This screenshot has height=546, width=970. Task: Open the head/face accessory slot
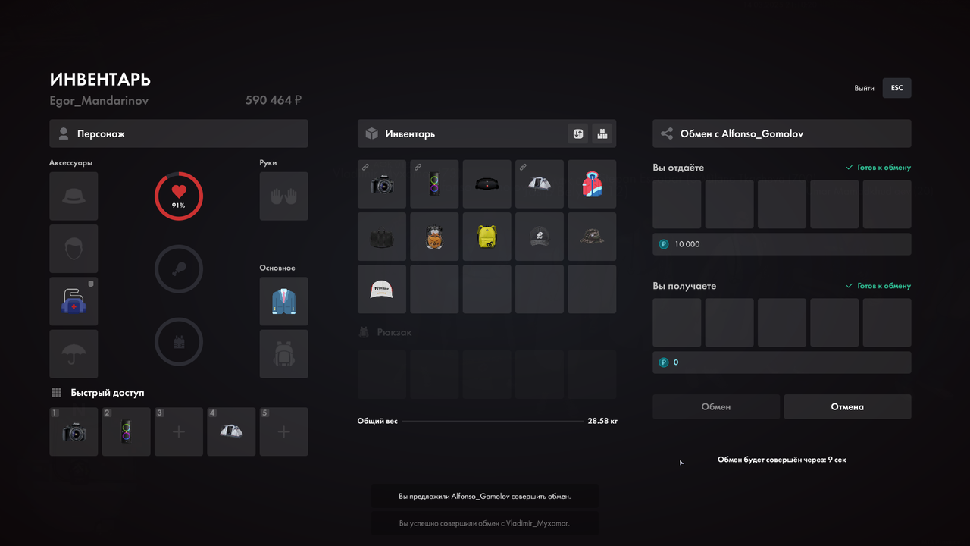(x=74, y=249)
